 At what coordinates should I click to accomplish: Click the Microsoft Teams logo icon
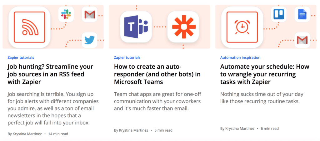point(136,27)
